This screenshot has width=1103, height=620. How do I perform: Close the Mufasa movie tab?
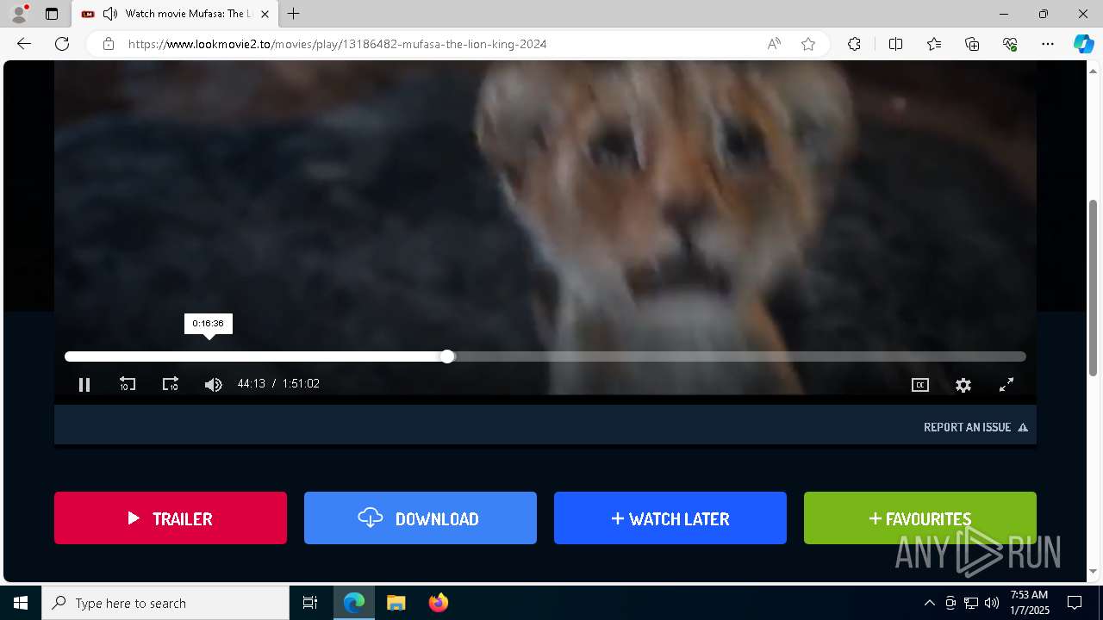[x=265, y=14]
